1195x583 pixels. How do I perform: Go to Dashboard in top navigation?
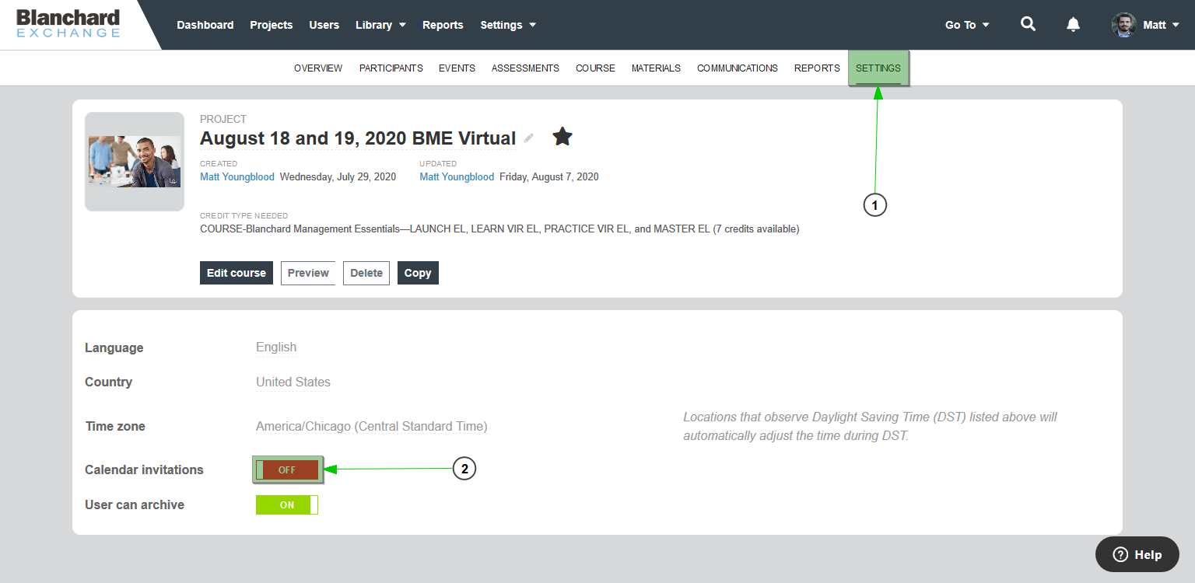pyautogui.click(x=205, y=25)
